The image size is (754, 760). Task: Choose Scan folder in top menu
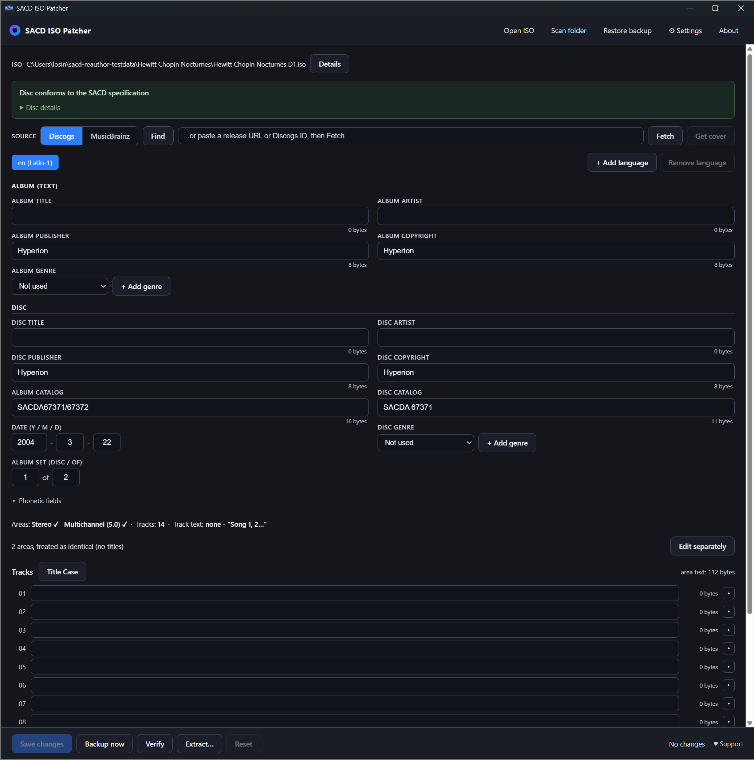(568, 30)
